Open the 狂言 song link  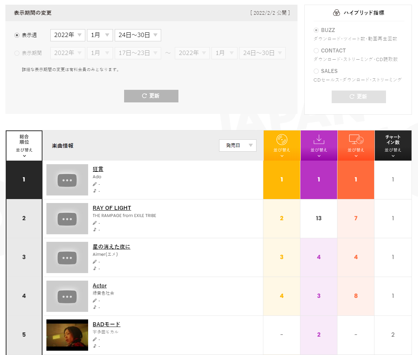point(98,169)
